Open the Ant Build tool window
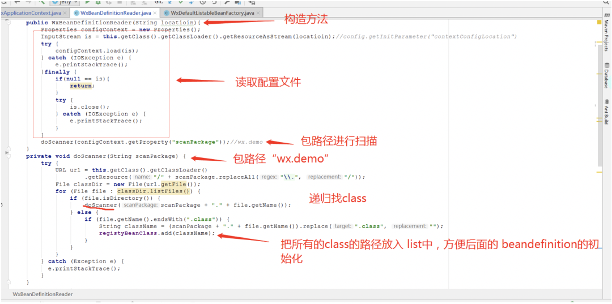Image resolution: width=612 pixels, height=304 pixels. click(606, 112)
